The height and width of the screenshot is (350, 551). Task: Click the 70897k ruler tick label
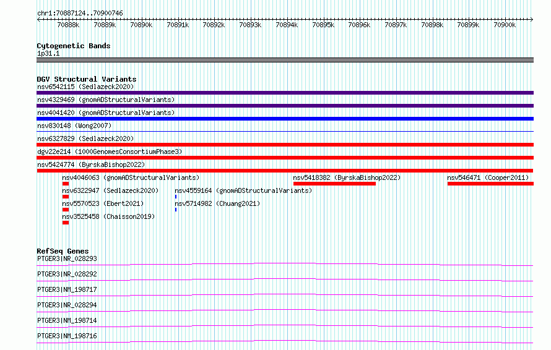(396, 25)
